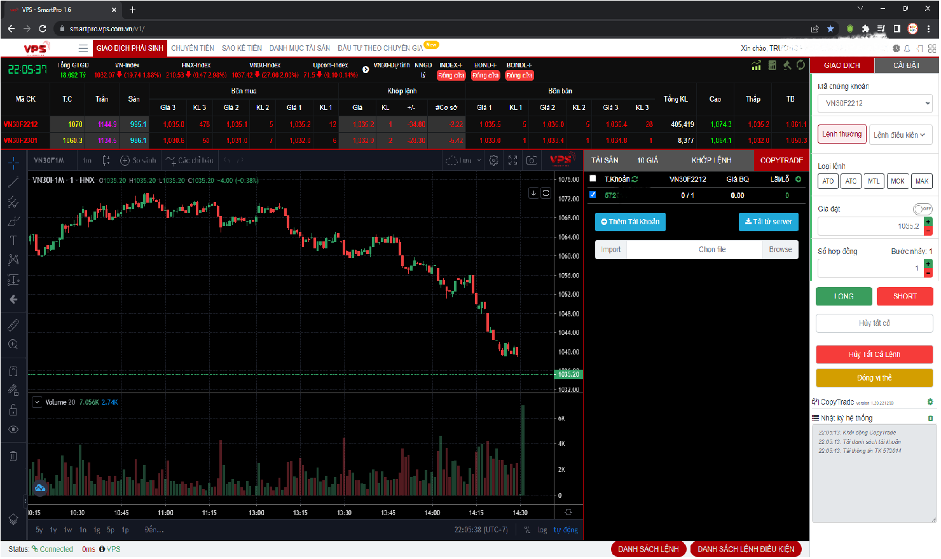Open CHUYỂN TIỀN menu
Image resolution: width=941 pixels, height=559 pixels.
click(193, 48)
